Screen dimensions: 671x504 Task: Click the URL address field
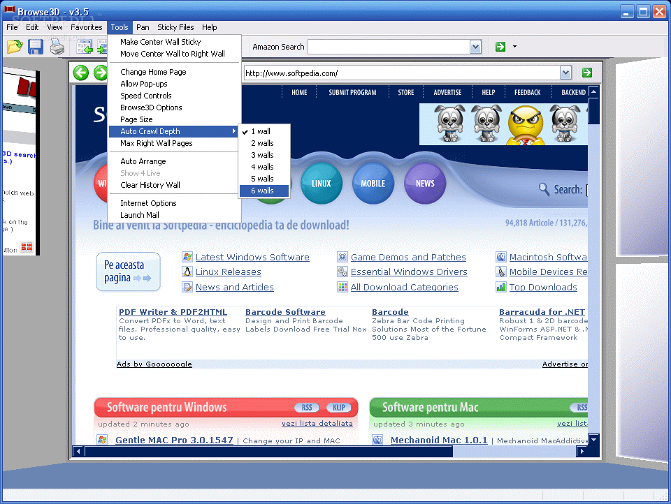[x=402, y=73]
